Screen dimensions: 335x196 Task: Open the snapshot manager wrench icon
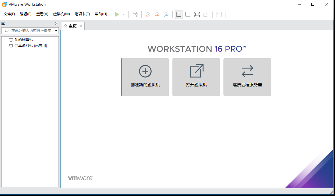pyautogui.click(x=166, y=14)
